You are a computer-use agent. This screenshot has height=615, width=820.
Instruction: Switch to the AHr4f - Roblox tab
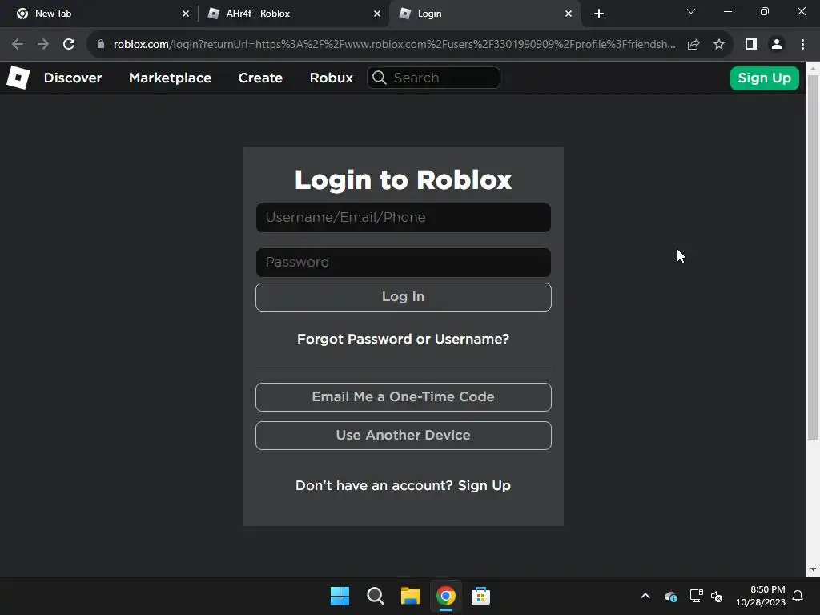(x=293, y=14)
